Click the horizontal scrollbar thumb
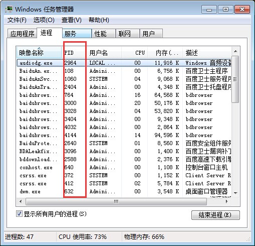 pos(116,201)
